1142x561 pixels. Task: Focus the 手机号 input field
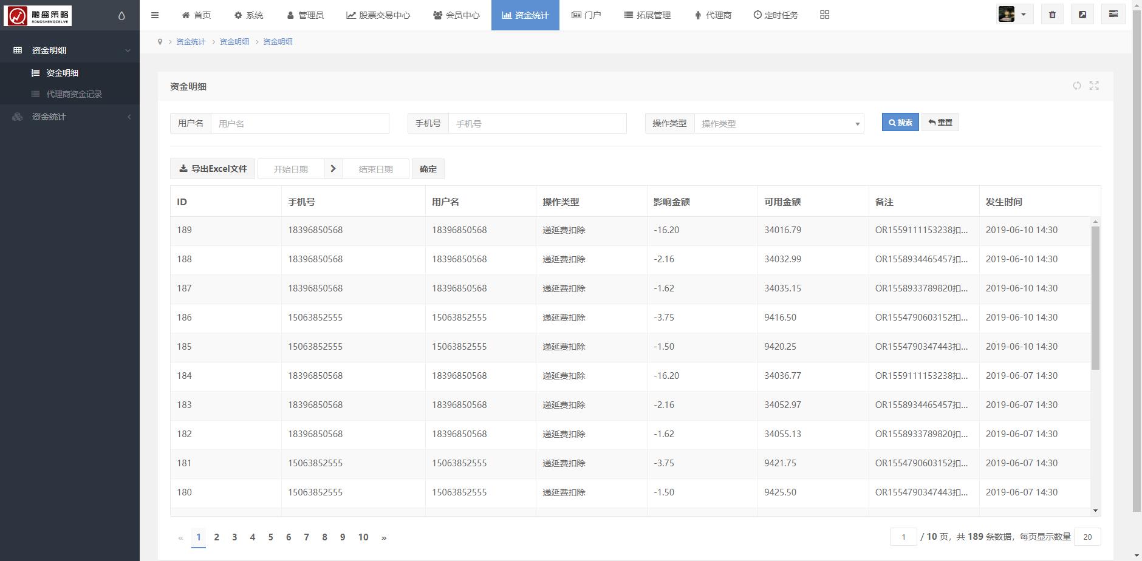tap(538, 123)
